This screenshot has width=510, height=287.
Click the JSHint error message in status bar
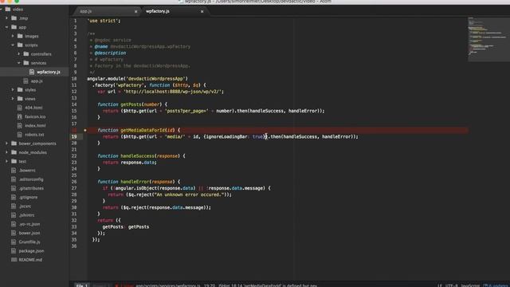tap(268, 285)
